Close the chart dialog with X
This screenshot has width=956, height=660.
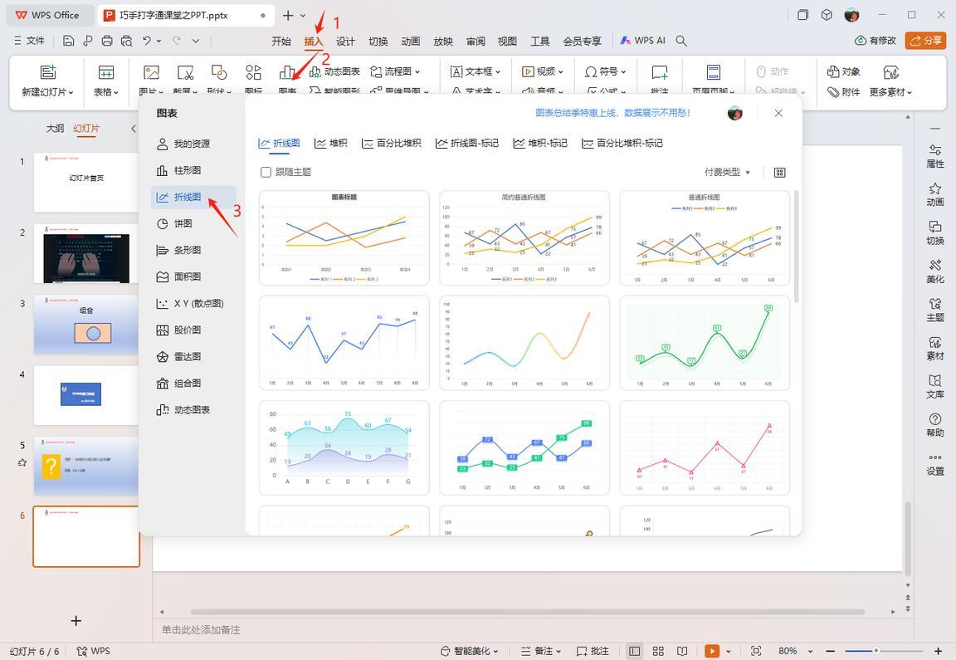pyautogui.click(x=778, y=113)
